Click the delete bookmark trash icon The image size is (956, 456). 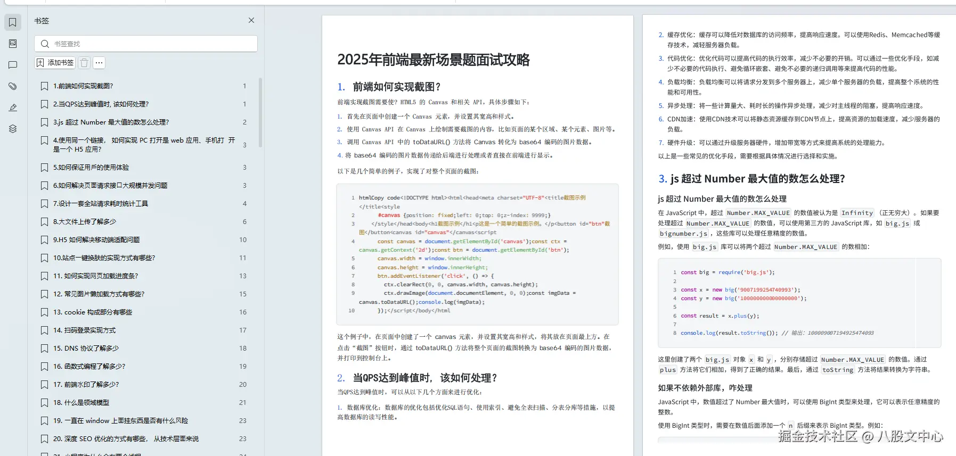84,63
